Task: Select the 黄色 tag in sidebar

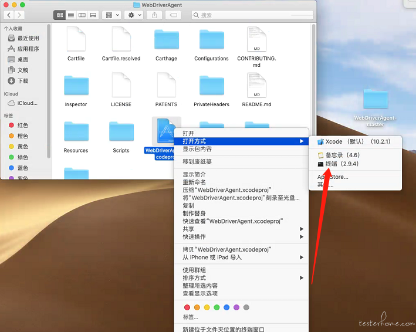Action: tap(19, 147)
